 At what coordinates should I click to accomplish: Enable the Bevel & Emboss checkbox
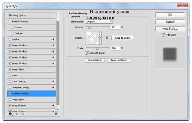10,22
